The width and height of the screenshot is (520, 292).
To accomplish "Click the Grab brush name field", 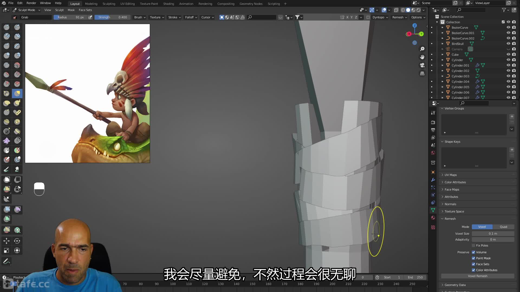I will click(x=35, y=17).
